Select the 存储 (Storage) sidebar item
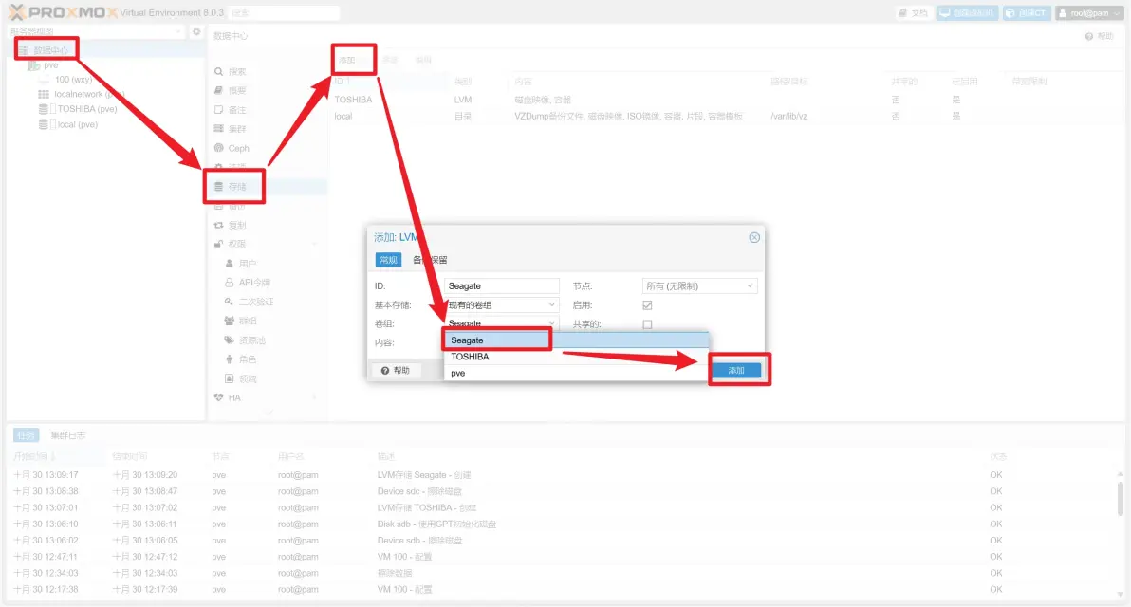Screen dimensions: 1131x607 [233, 186]
